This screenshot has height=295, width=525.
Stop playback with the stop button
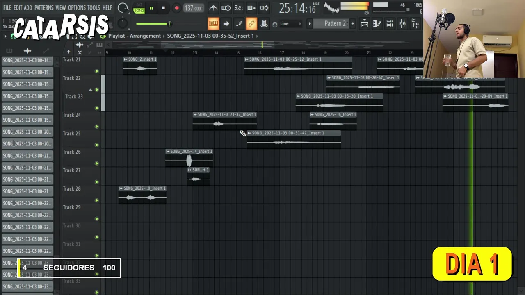[x=163, y=8]
